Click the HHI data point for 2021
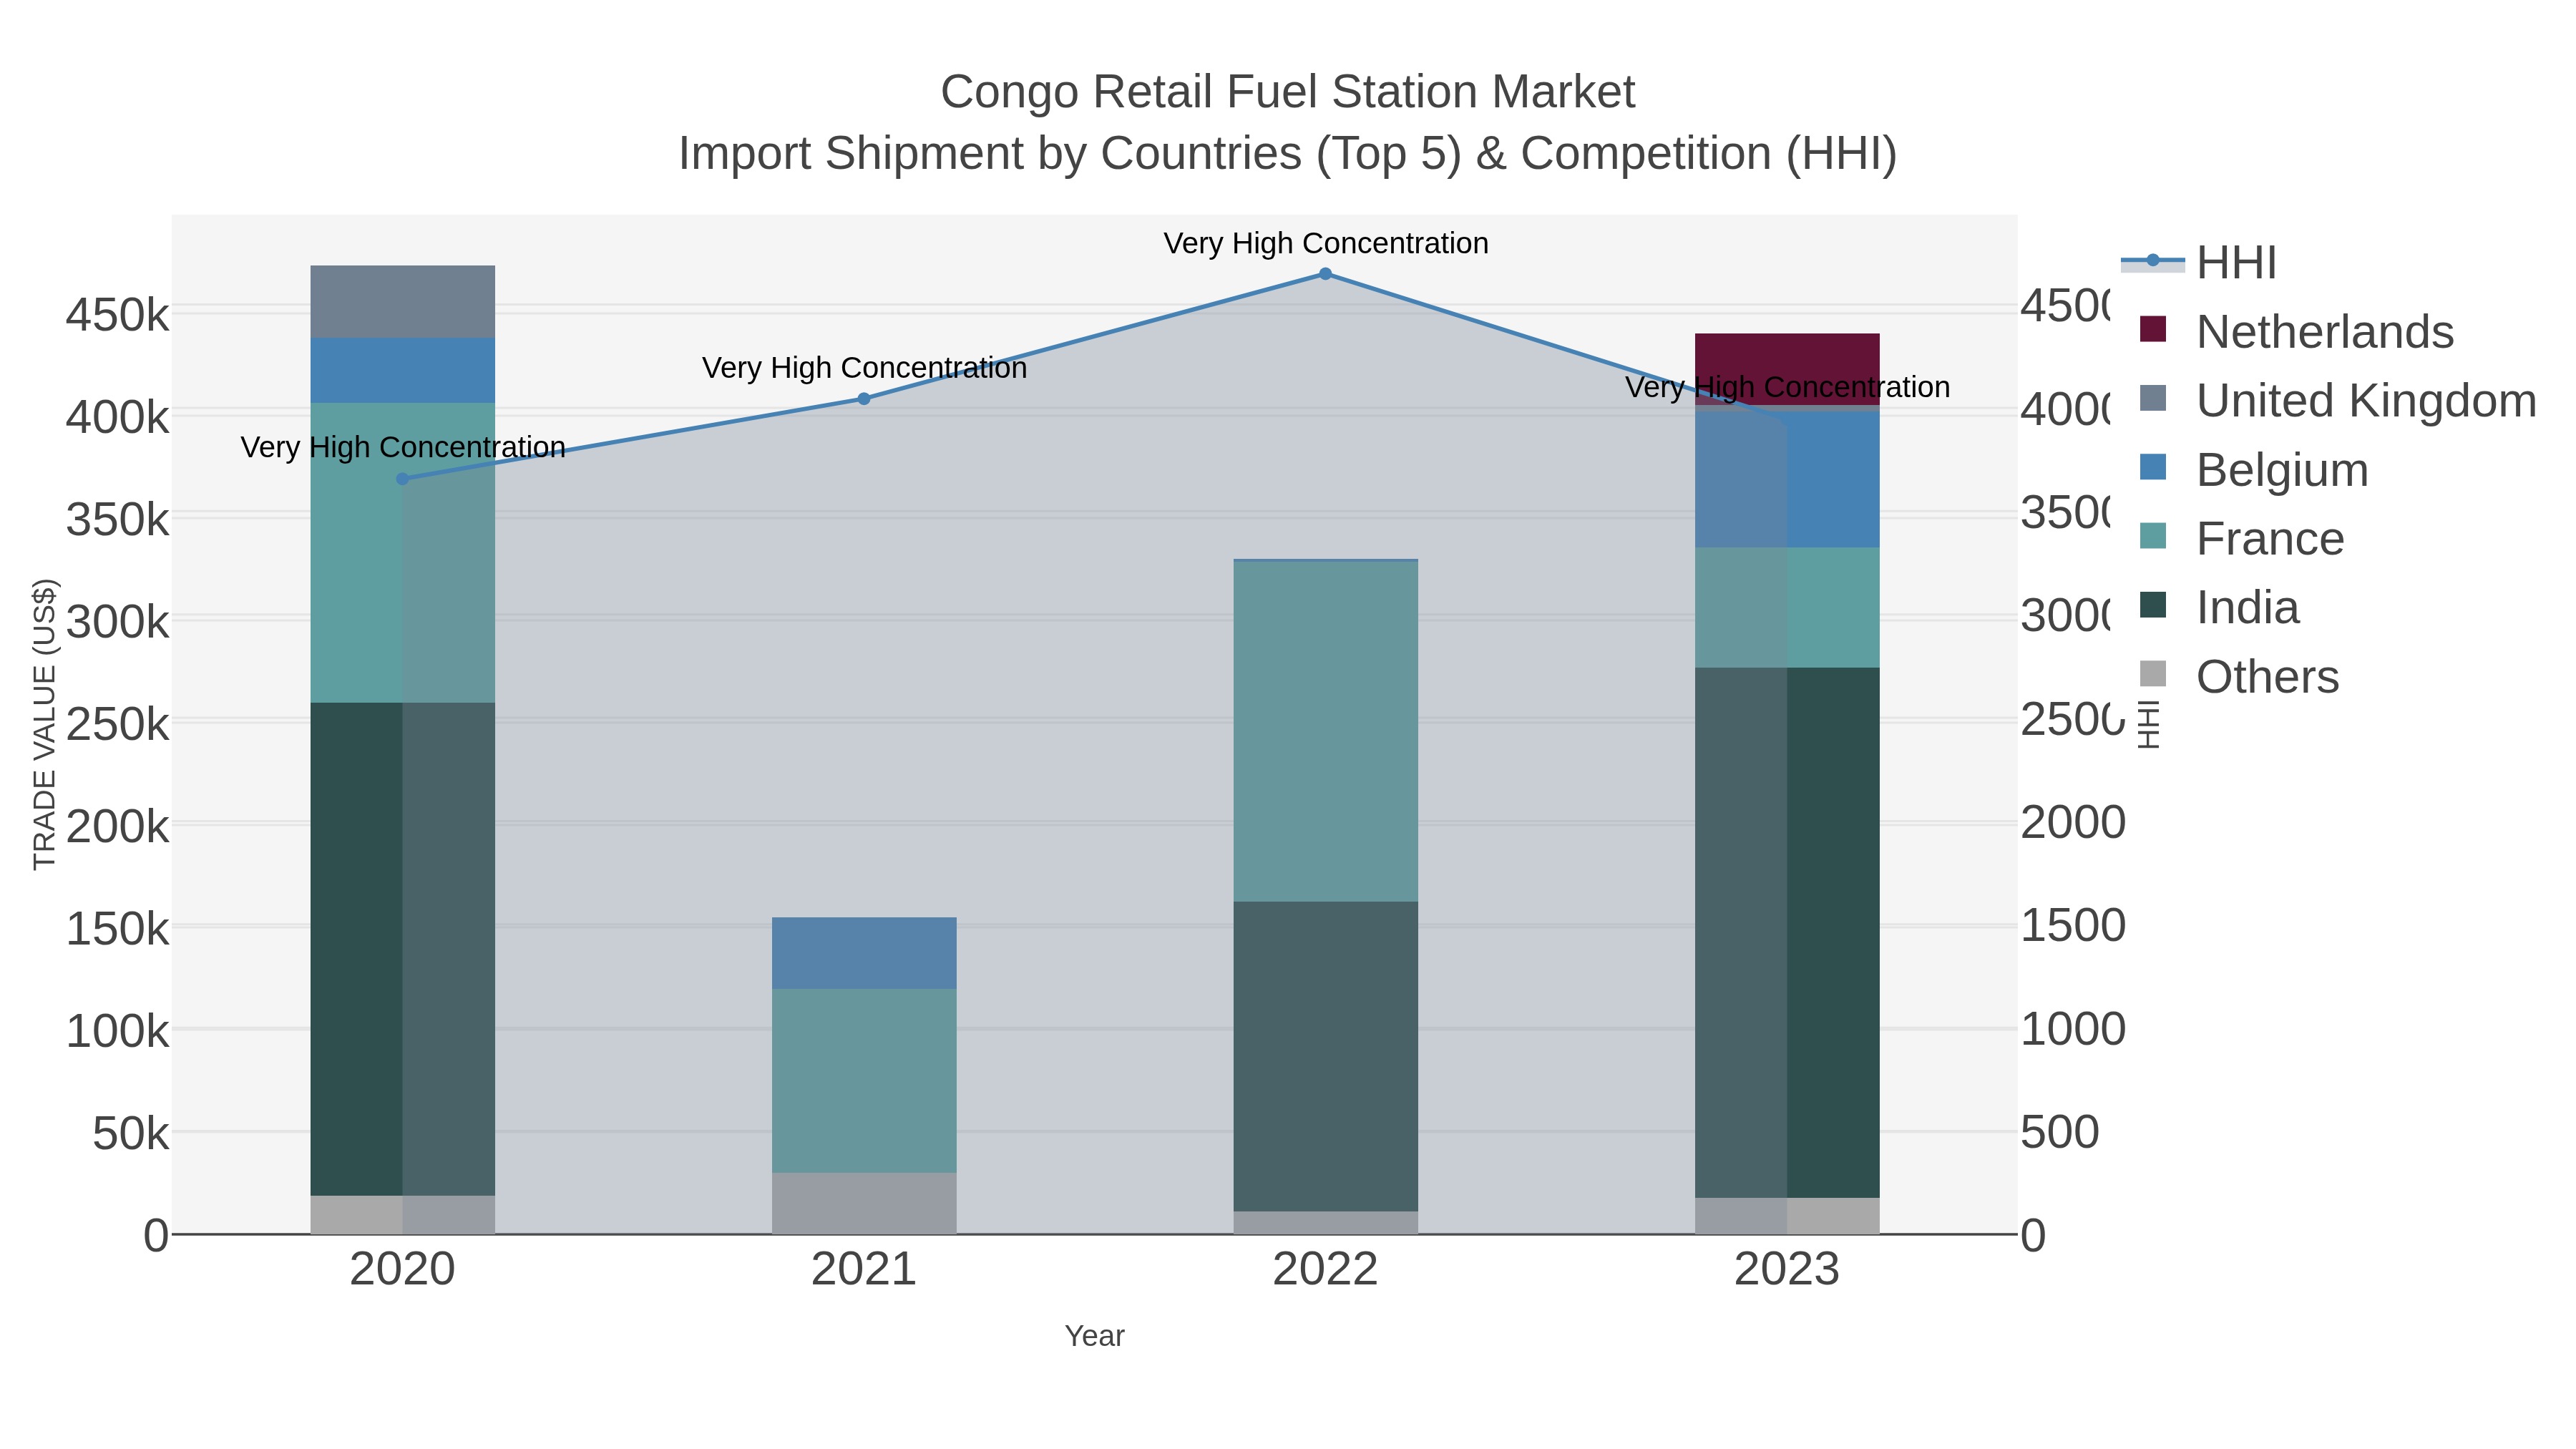Screen dimensions: 2576x1449 coord(864,399)
